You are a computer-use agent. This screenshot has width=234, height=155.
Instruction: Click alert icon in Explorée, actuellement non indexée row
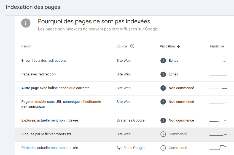click(x=163, y=120)
